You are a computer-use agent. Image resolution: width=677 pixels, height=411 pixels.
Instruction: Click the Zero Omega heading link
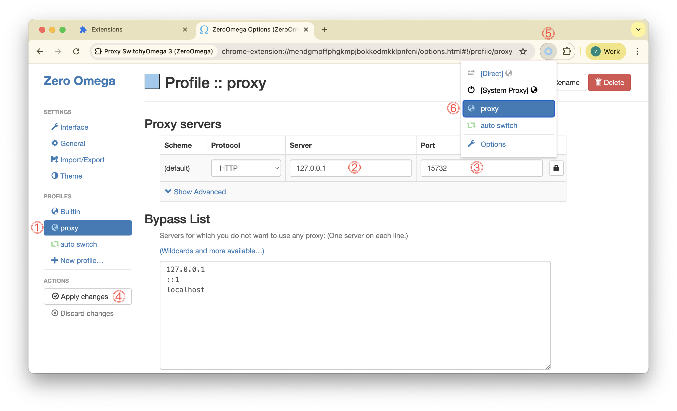point(79,81)
